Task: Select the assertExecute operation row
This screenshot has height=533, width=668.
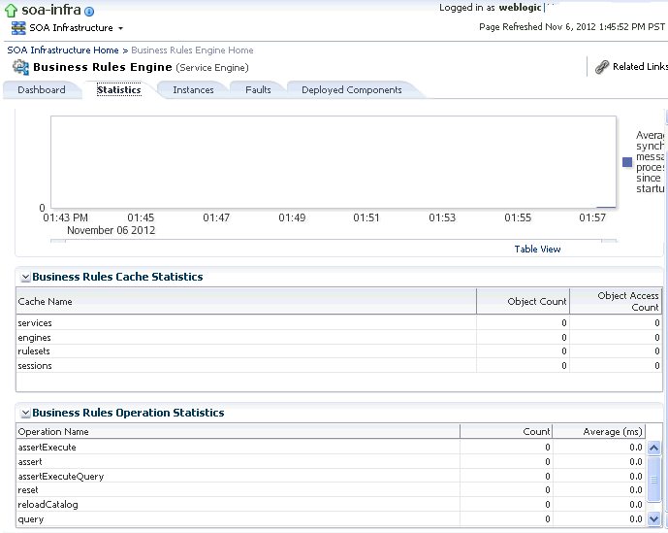Action: point(331,448)
